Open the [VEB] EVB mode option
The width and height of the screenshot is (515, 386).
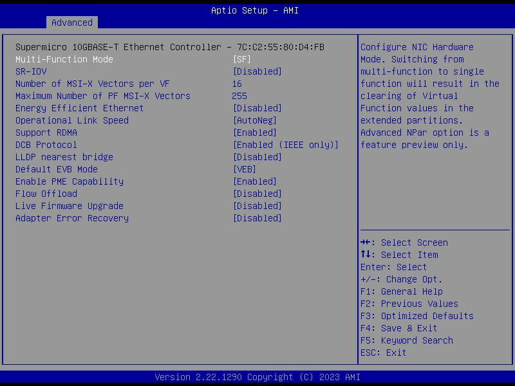pyautogui.click(x=245, y=169)
